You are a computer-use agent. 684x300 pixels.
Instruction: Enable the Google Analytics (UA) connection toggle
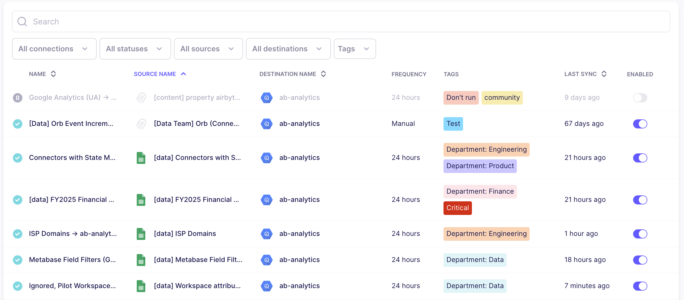point(640,98)
